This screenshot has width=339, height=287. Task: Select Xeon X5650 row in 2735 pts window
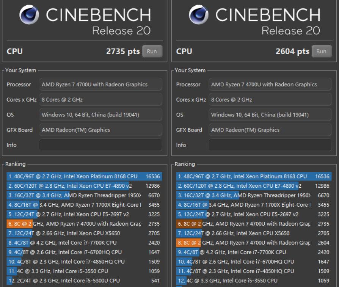tap(84, 233)
